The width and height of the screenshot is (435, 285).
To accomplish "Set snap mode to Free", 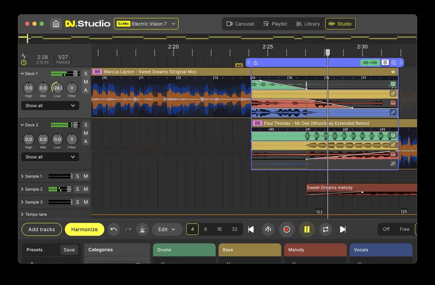I will [404, 229].
